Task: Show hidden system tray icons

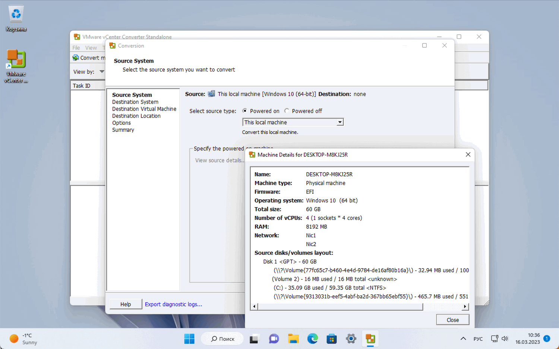Action: 463,339
